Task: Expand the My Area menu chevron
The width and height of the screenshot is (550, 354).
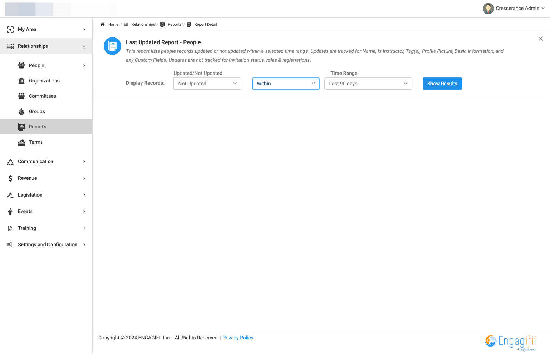Action: (84, 30)
